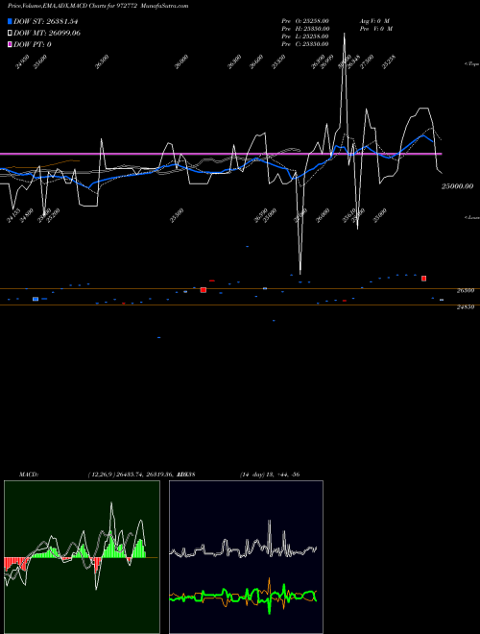Image resolution: width=480 pixels, height=634 pixels.
Task: Click the 25258 top label at right
Action: 389,62
